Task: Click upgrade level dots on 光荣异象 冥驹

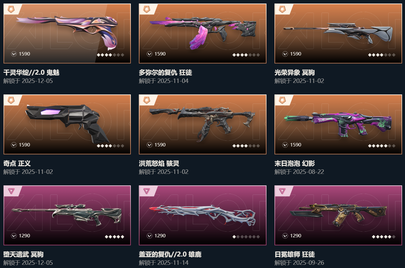Action: click(x=381, y=55)
